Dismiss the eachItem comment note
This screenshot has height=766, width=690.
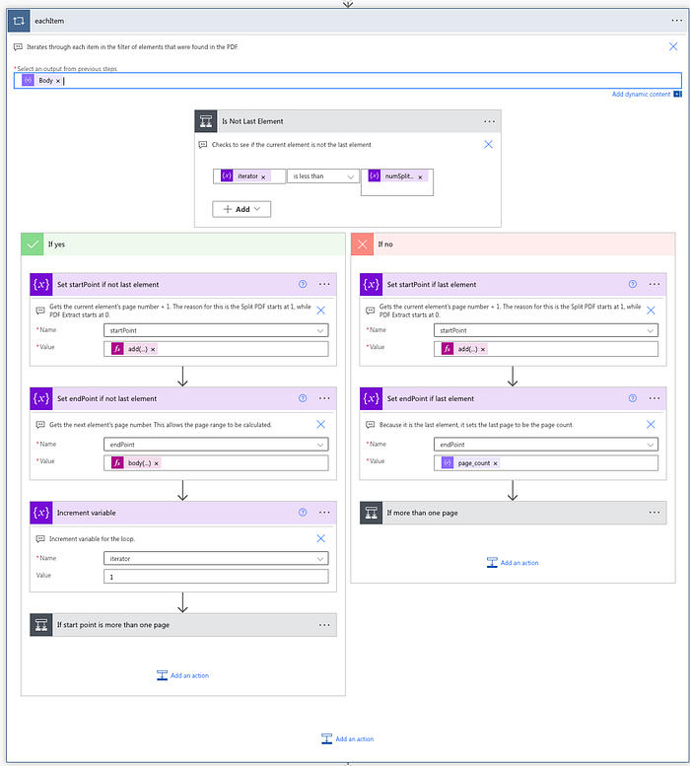click(x=673, y=46)
